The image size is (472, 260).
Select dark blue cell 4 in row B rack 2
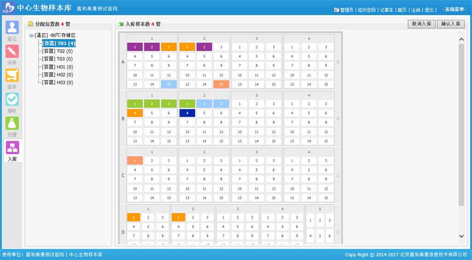(187, 113)
